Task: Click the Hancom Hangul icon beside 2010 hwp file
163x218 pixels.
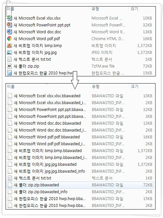Action: point(9,73)
